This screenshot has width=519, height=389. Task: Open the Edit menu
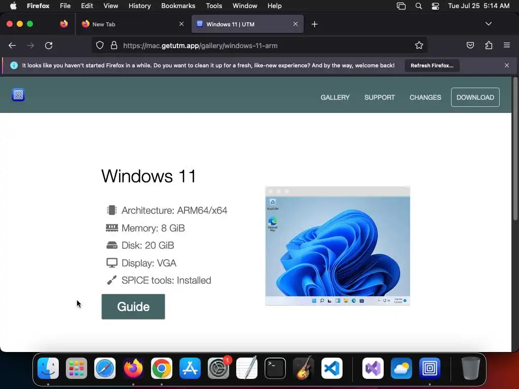tap(87, 6)
